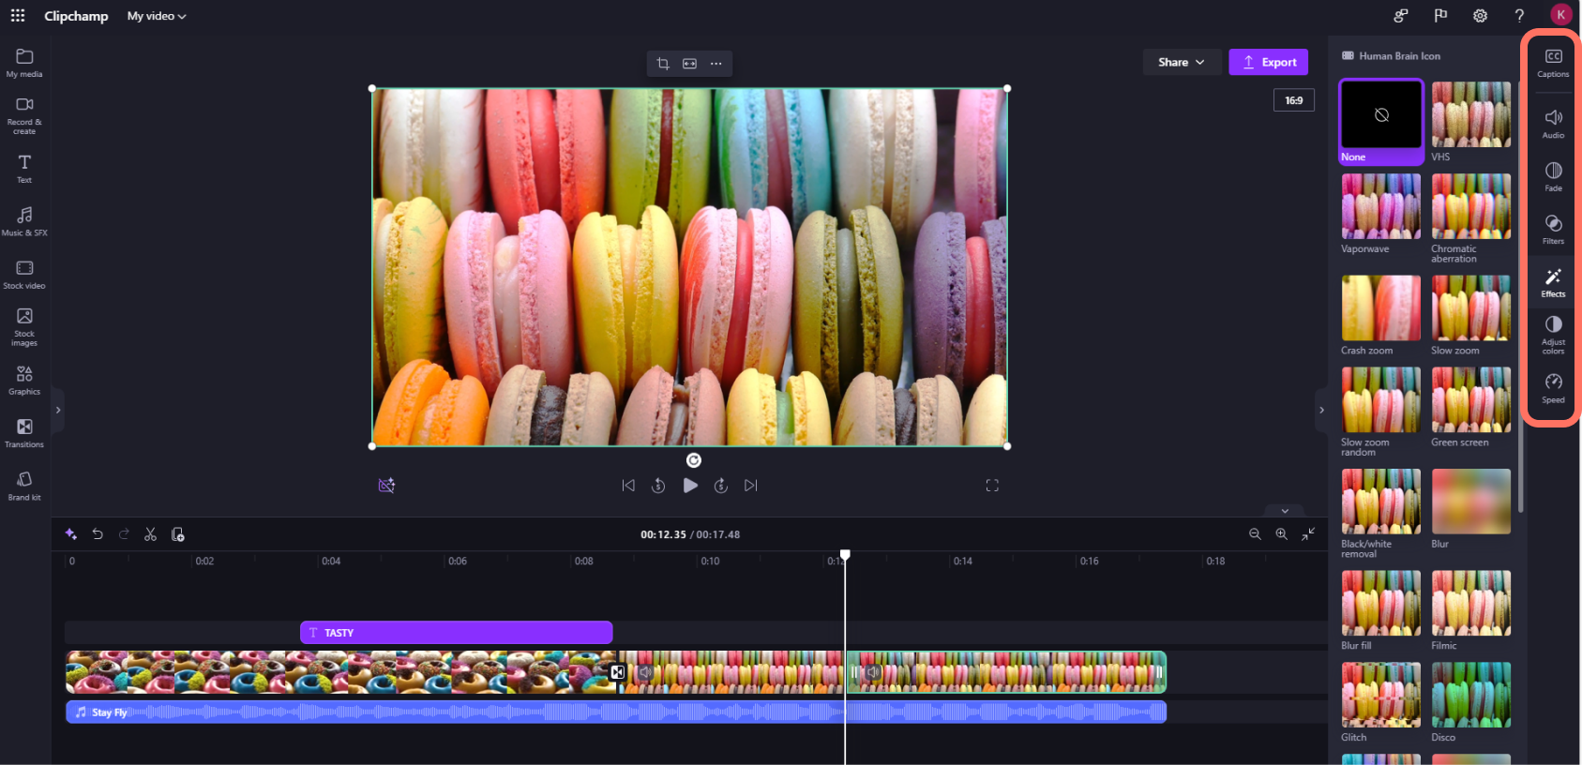Collapse the left sidebar panel arrow

click(x=58, y=410)
